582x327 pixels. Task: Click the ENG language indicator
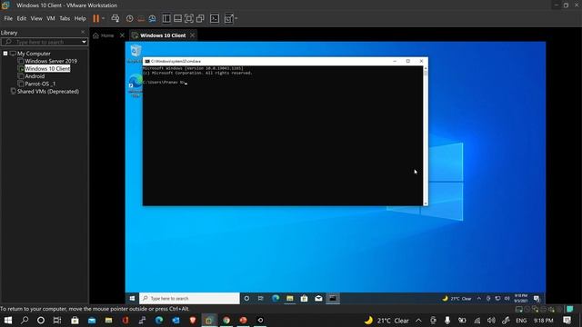[x=521, y=321]
